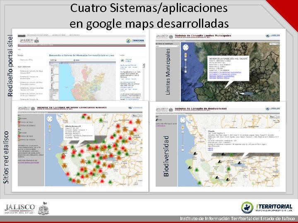This screenshot has width=298, height=223.
Task: Open Documento Colindancias Guachinango link
Action: (225, 72)
